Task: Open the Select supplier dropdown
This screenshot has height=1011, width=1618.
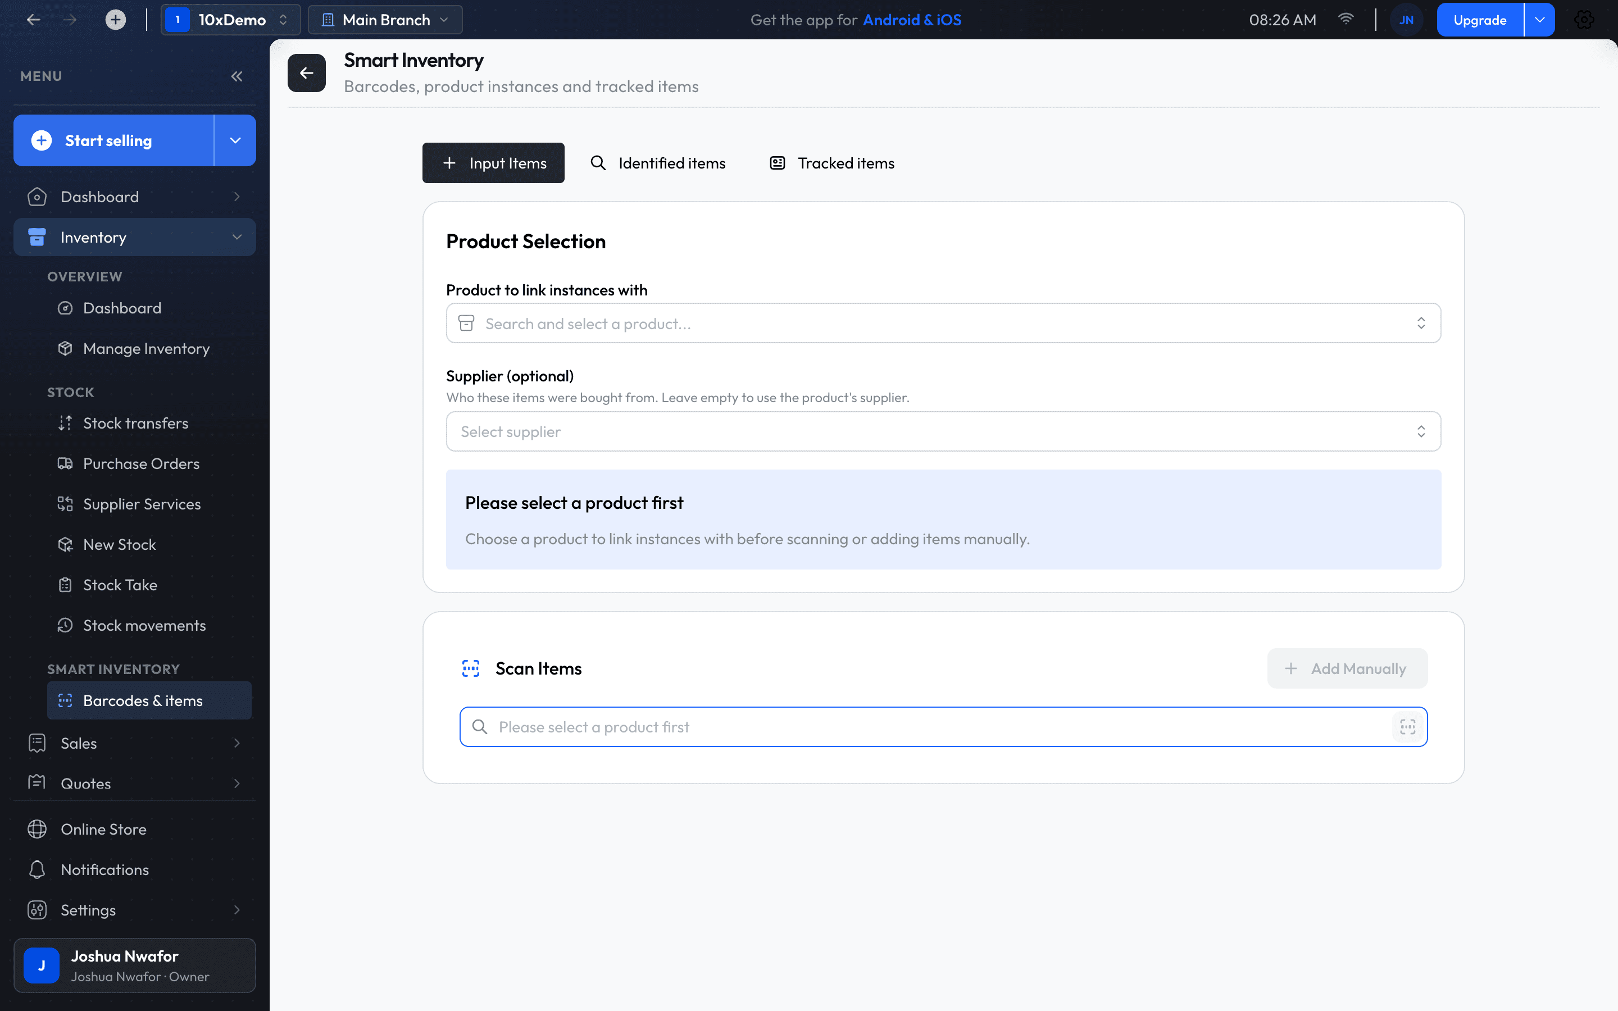Action: pyautogui.click(x=943, y=431)
